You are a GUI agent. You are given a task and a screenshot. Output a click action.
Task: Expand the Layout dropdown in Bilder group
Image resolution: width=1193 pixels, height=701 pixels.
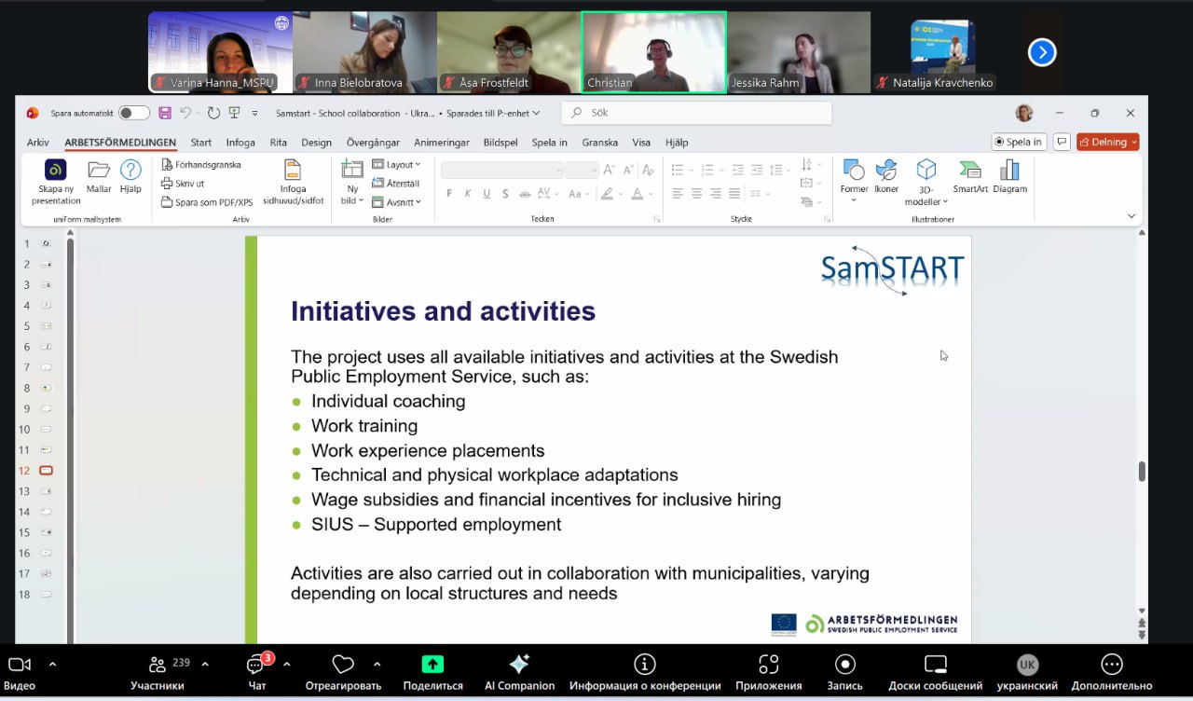tap(397, 165)
